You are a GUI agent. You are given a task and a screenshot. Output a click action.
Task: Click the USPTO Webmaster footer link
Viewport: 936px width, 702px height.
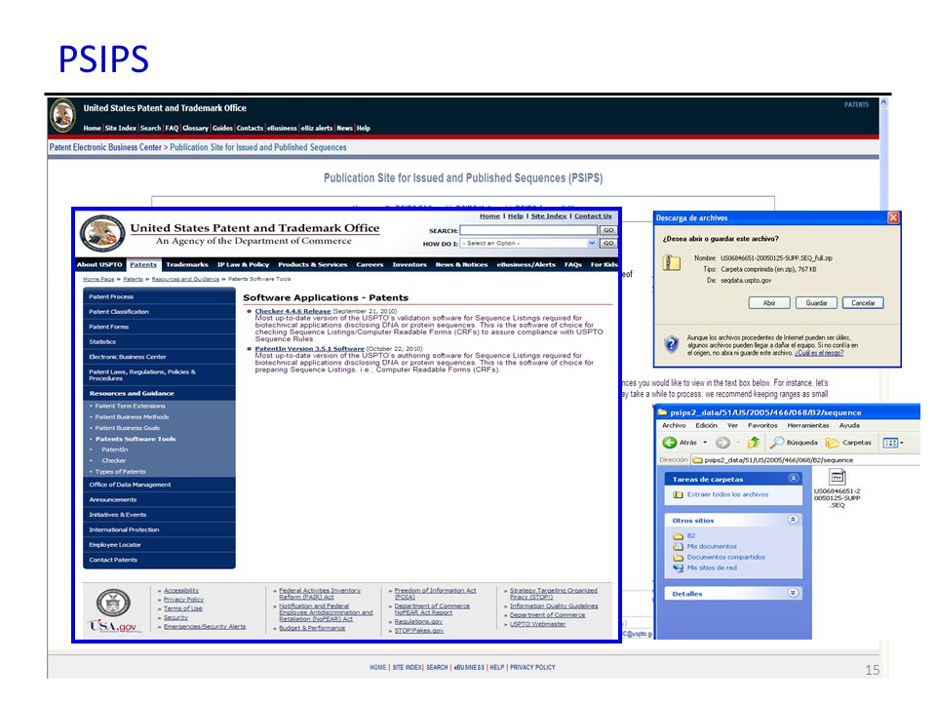(x=537, y=624)
